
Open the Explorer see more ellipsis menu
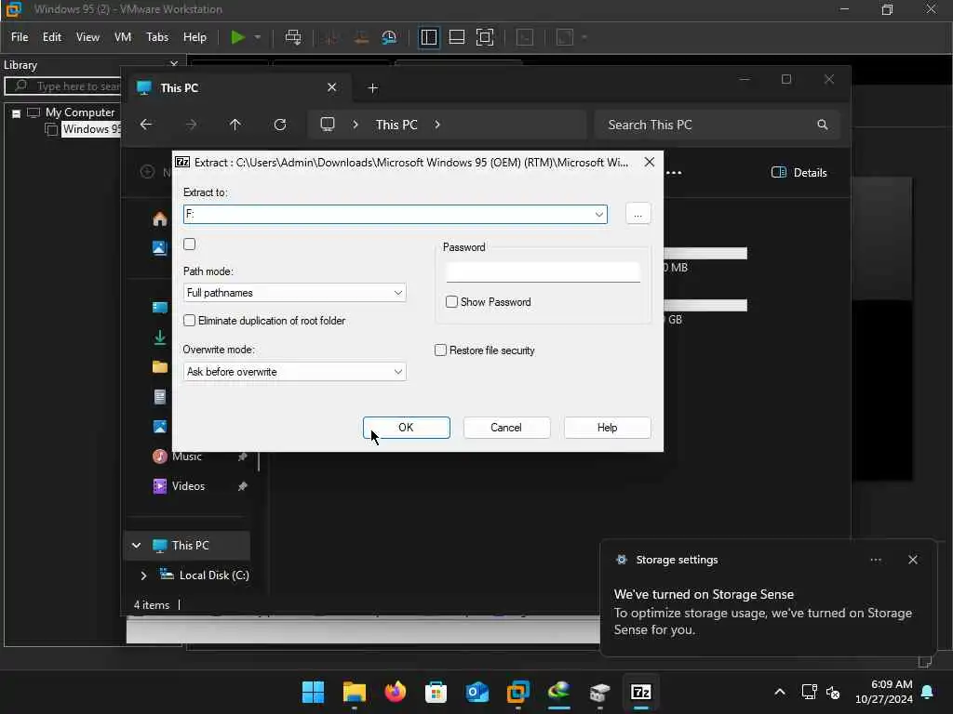tap(674, 172)
